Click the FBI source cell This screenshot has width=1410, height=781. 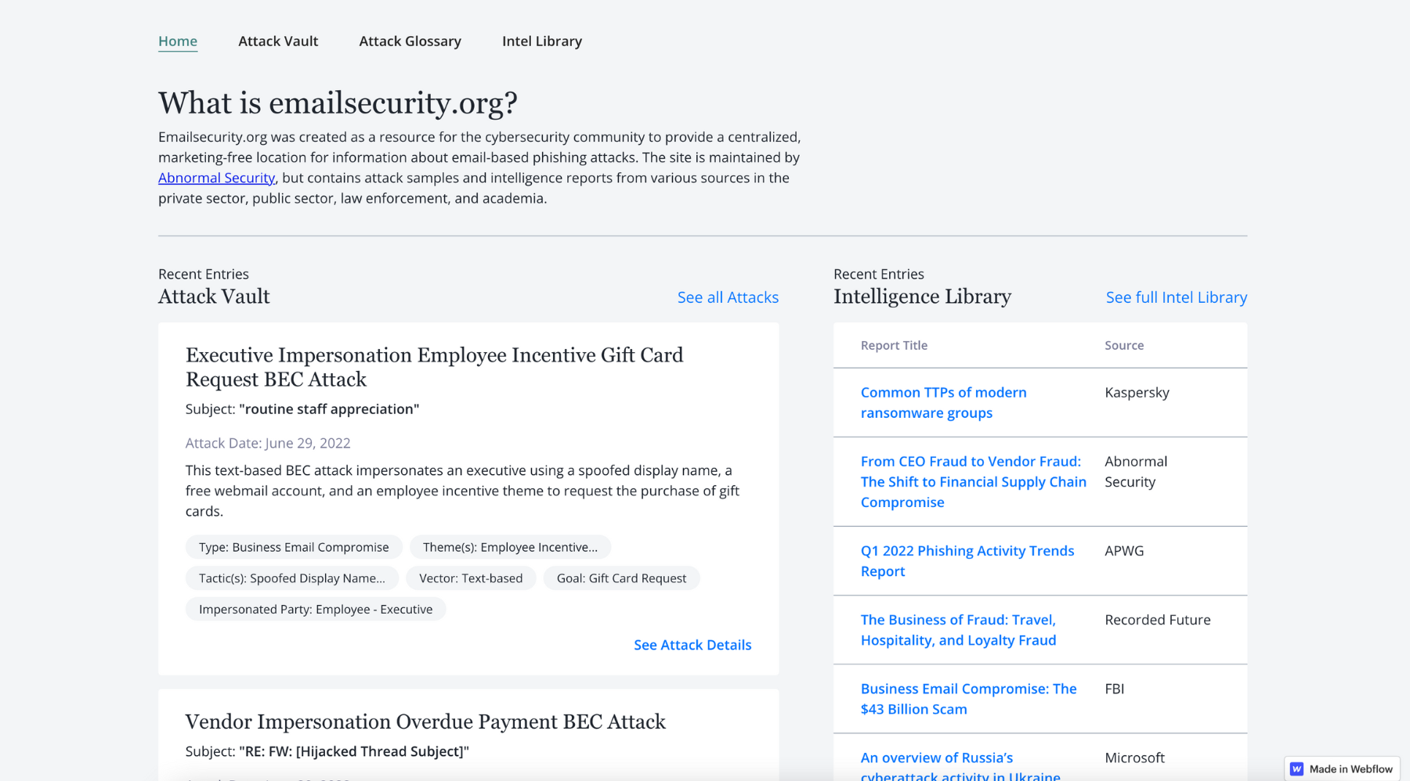click(1115, 688)
